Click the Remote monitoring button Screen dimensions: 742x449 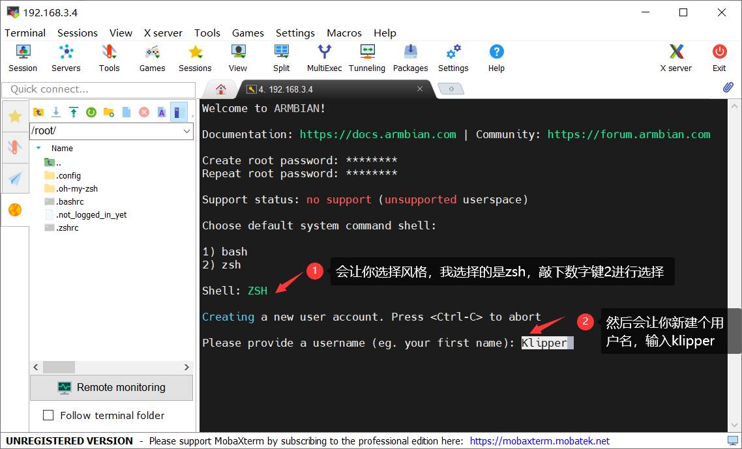pyautogui.click(x=111, y=388)
